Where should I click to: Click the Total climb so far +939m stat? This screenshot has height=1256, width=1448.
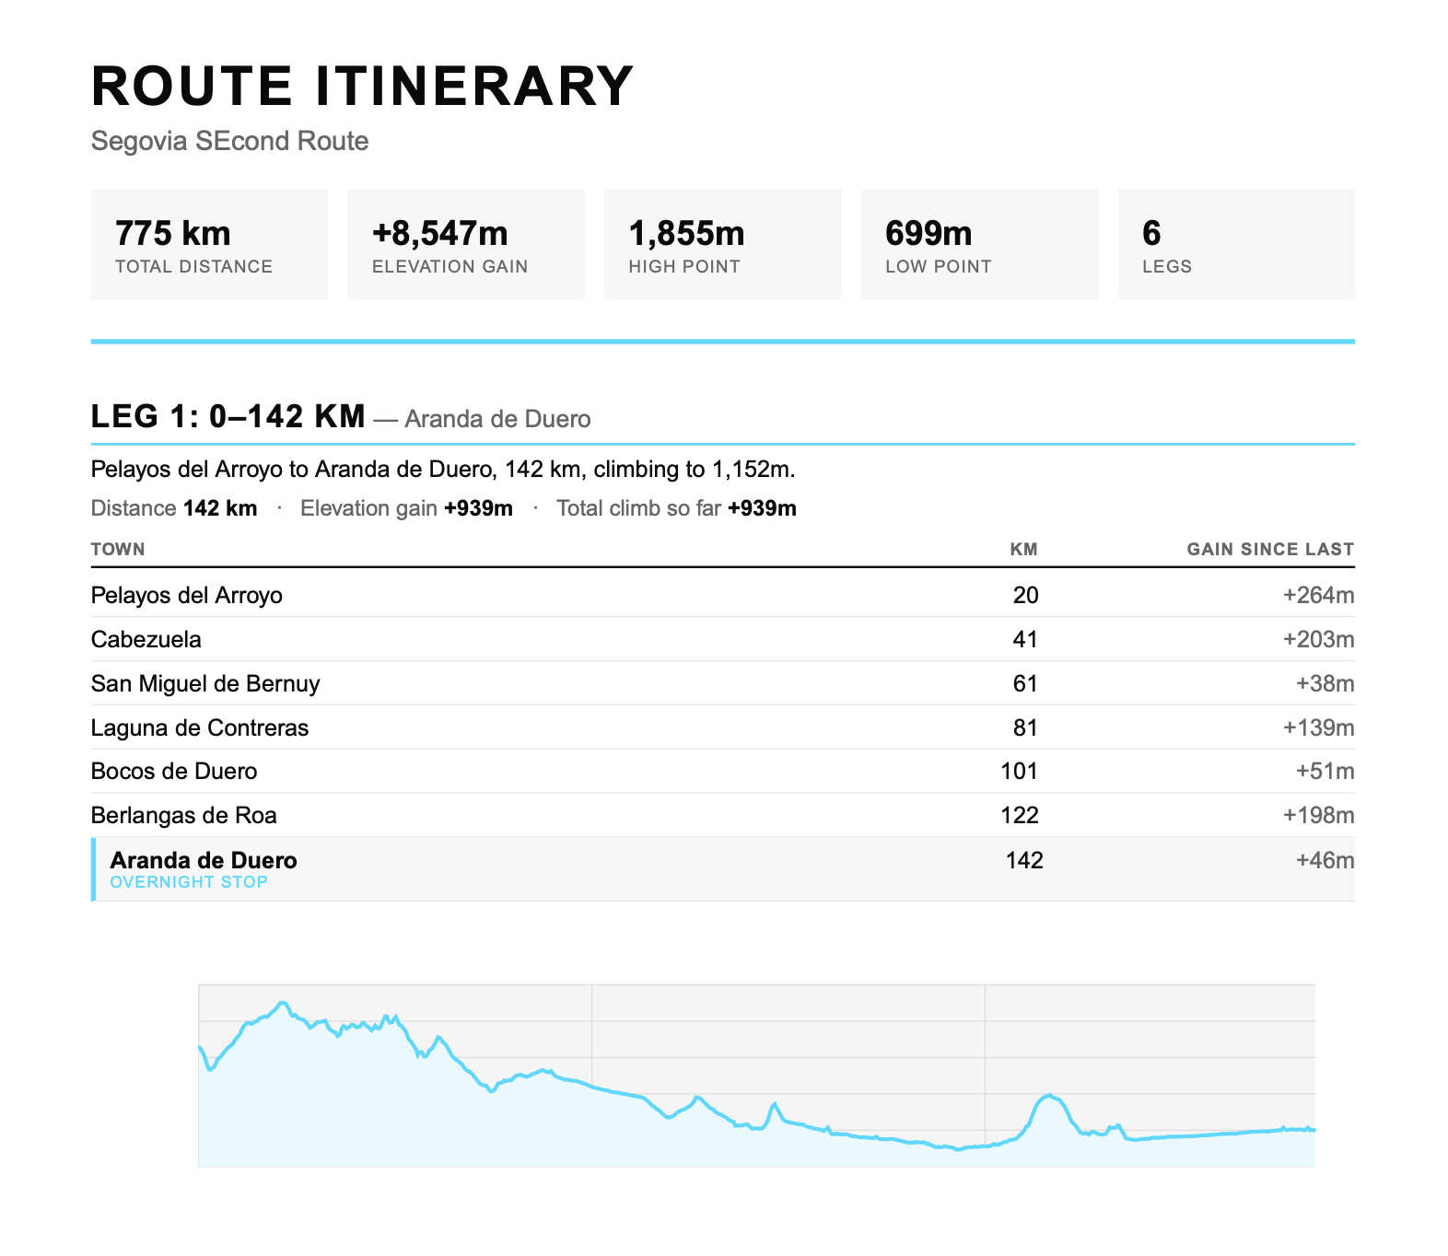click(676, 508)
